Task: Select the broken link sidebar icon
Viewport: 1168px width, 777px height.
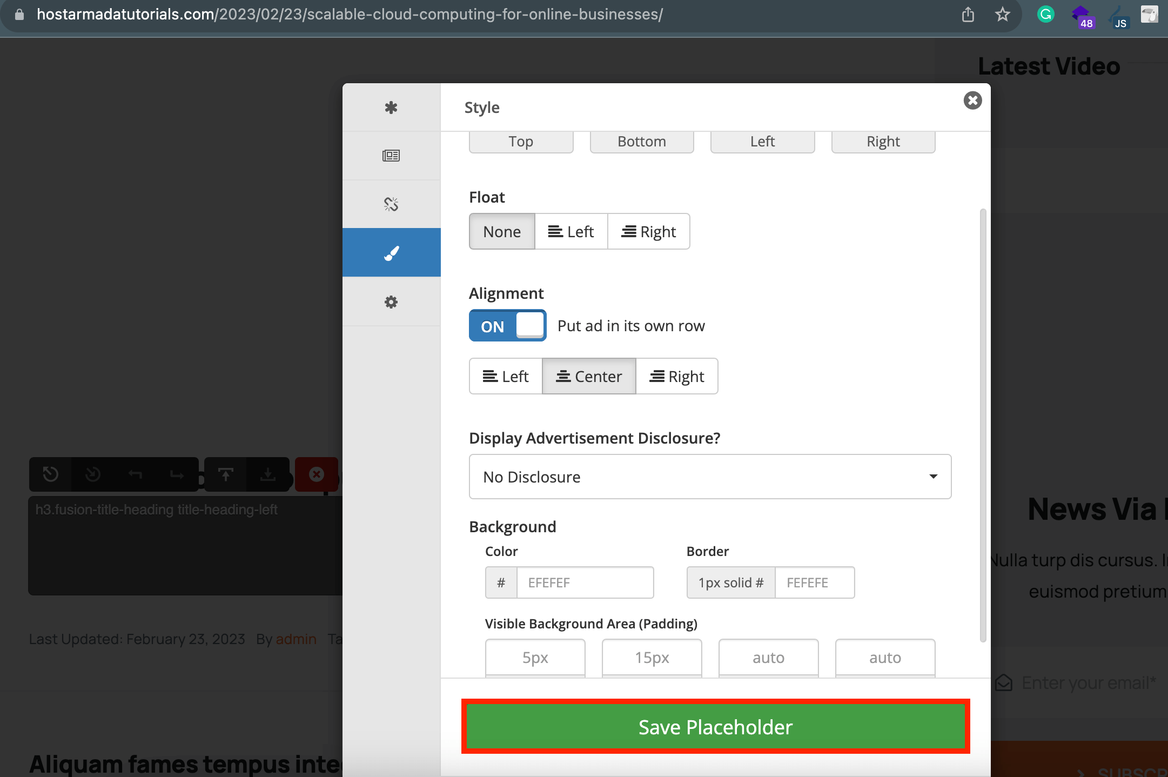Action: coord(391,204)
